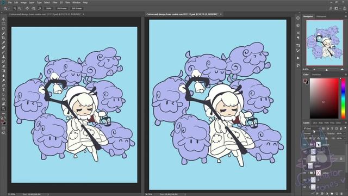Select the Lasso tool
This screenshot has width=348, height=196.
coord(3,28)
